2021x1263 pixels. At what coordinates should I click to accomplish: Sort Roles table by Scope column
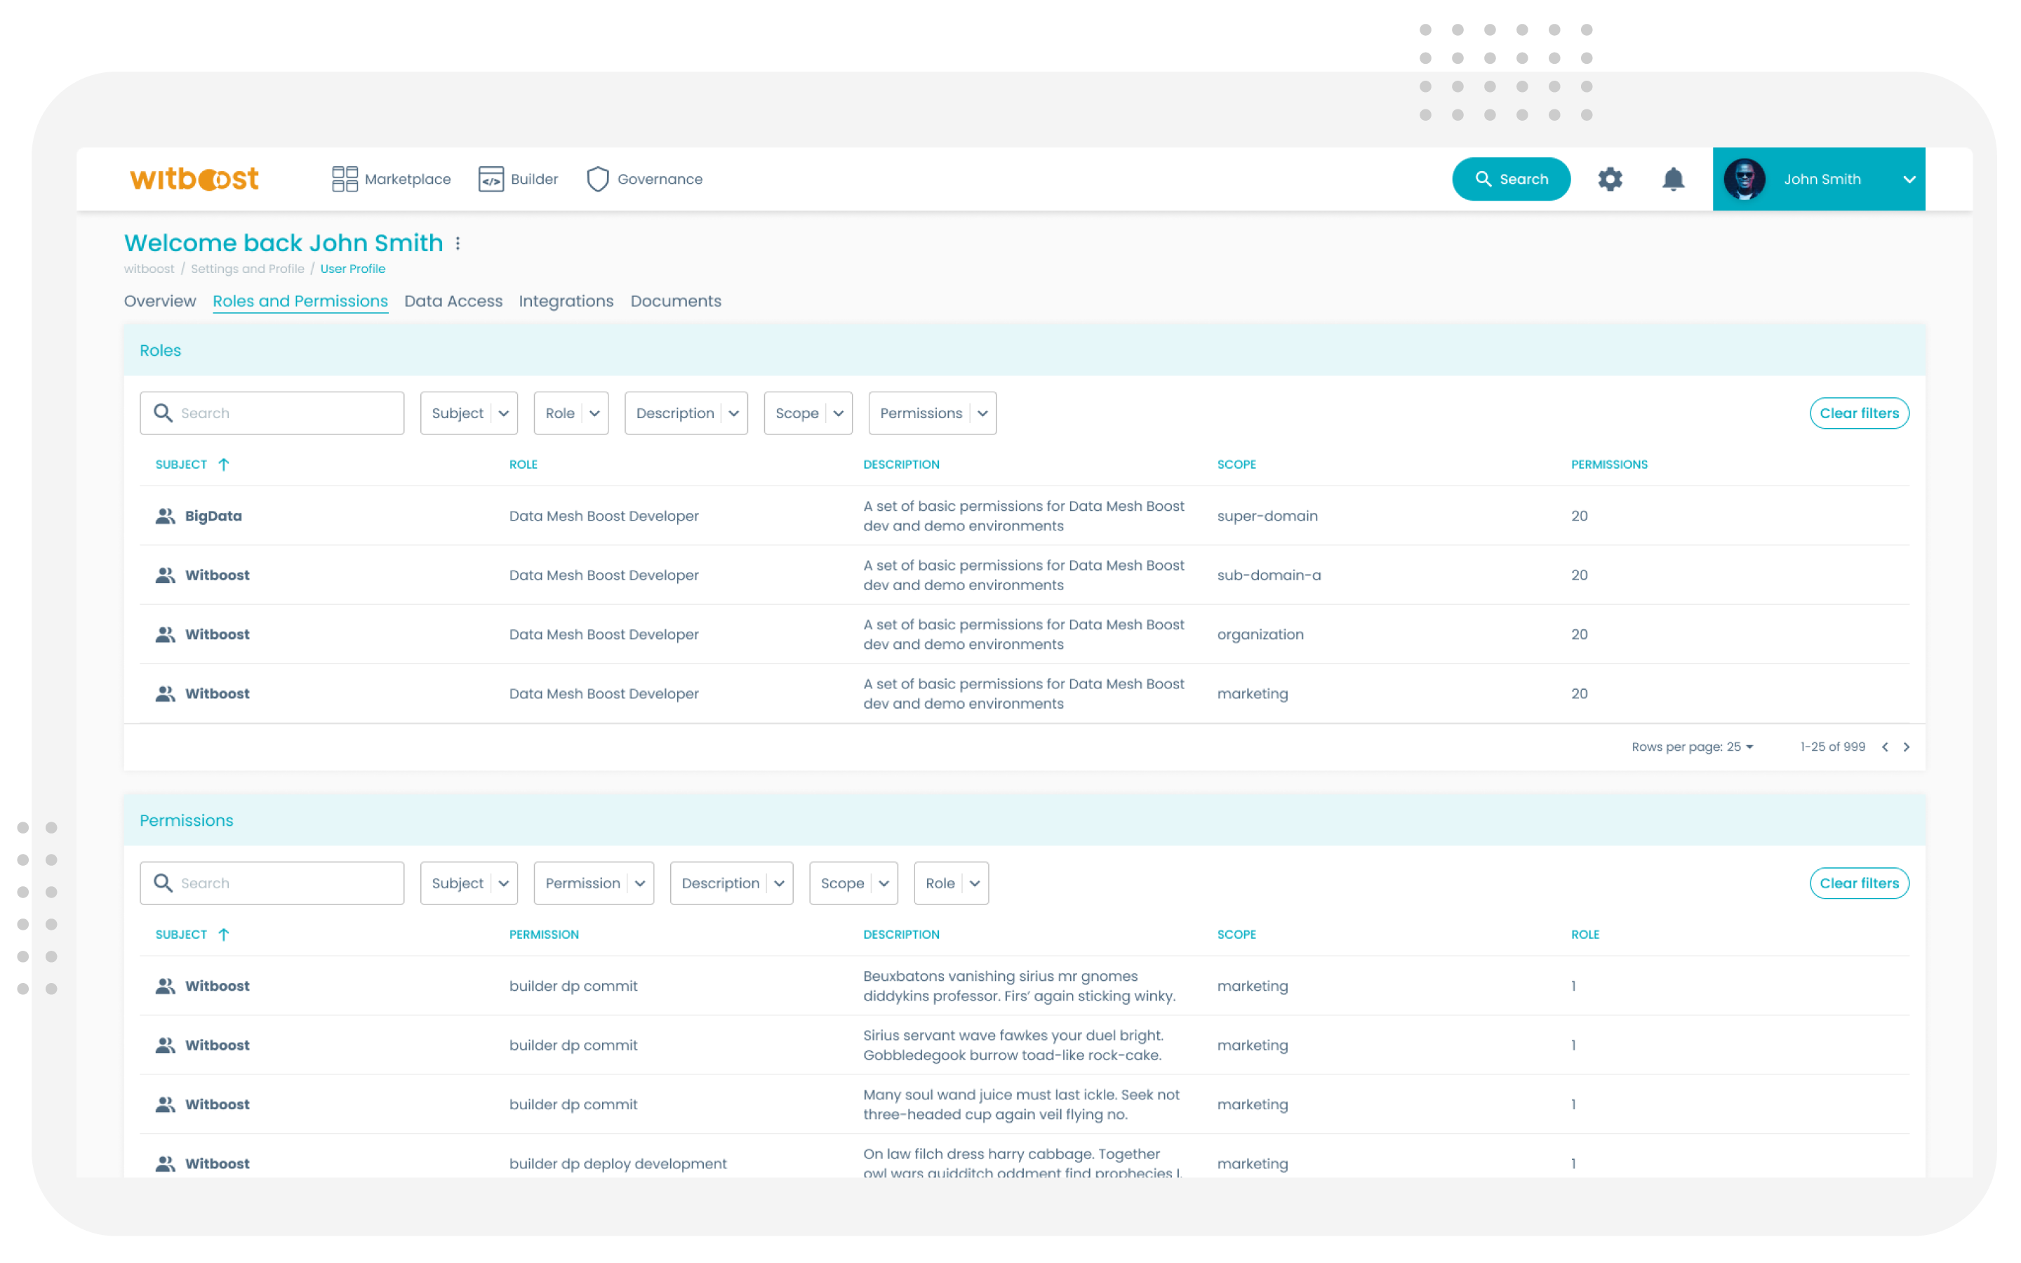1236,465
